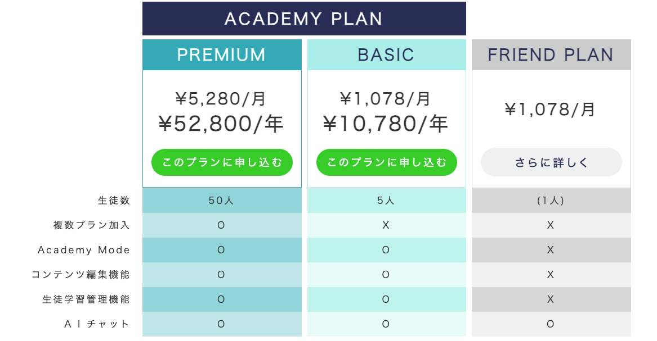Click the AIチャット row label

coord(97,324)
